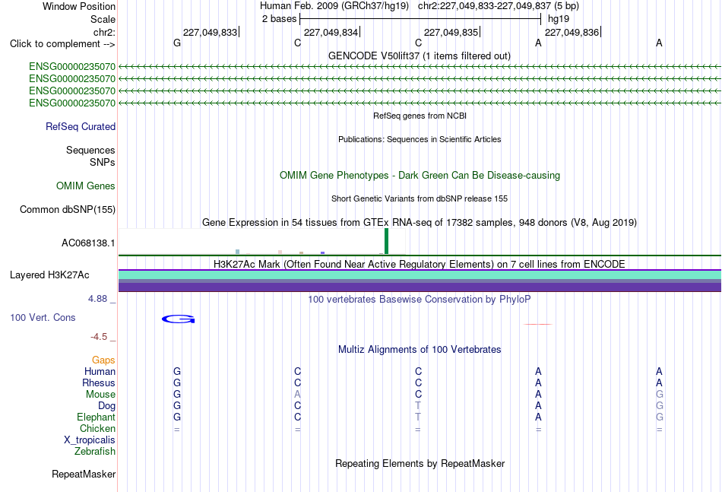The width and height of the screenshot is (722, 492).
Task: Click the 4.88 PhyloP upper limit value
Action: coord(97,299)
